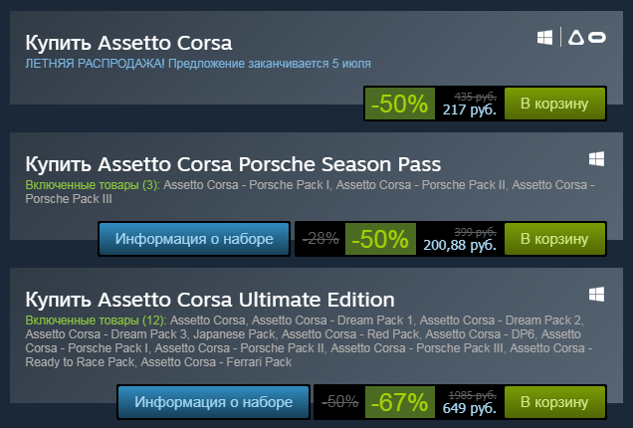The width and height of the screenshot is (633, 428).
Task: Open bundle info for Porsche Season Pass
Action: tap(194, 239)
